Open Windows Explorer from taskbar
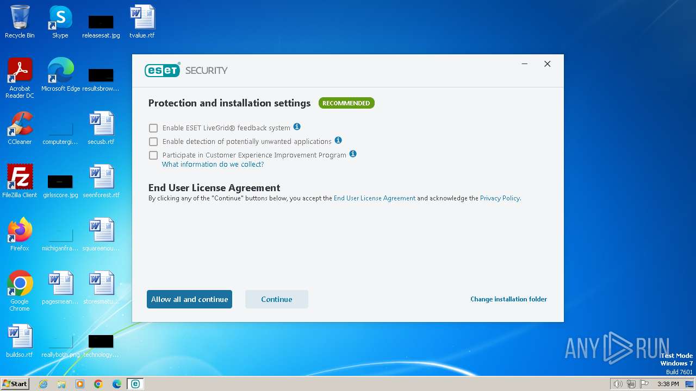This screenshot has height=391, width=696. point(61,384)
